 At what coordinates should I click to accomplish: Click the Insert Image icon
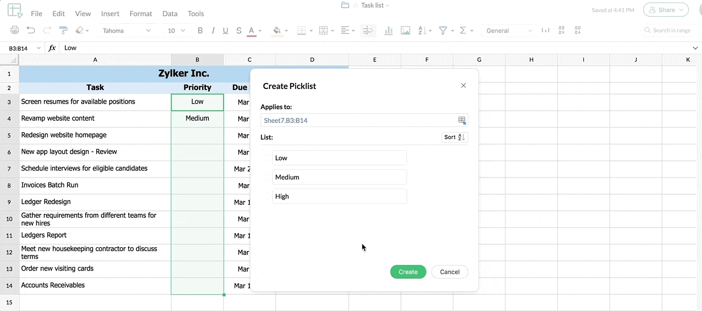click(x=405, y=30)
